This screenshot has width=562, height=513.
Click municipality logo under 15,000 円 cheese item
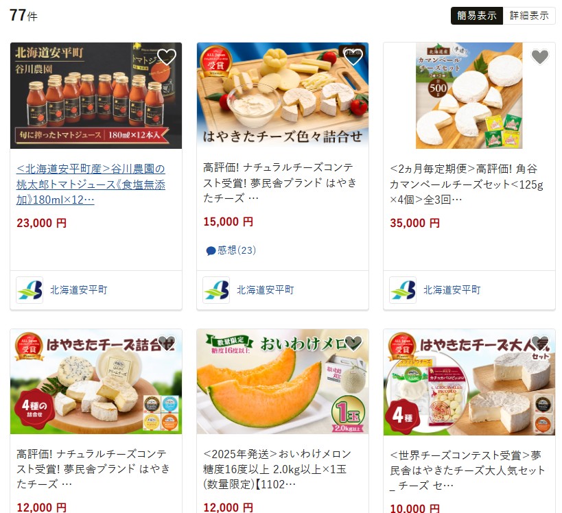coord(216,290)
